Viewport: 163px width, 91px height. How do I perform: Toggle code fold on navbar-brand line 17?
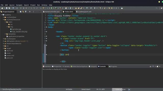46,38
